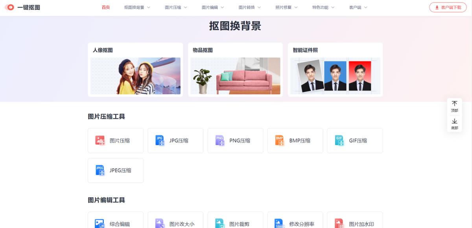Click the 顶部 back-to-top control

454,107
